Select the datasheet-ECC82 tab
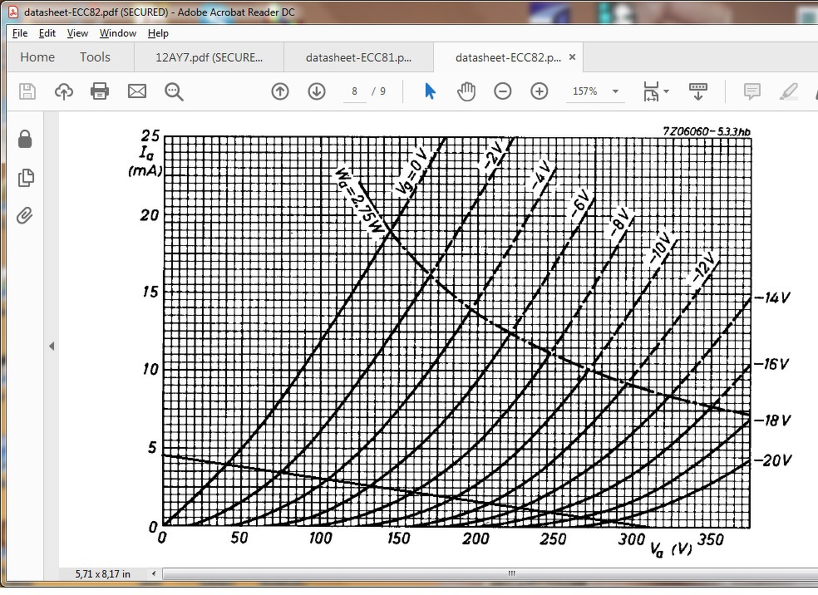Image resolution: width=818 pixels, height=595 pixels. (x=508, y=57)
